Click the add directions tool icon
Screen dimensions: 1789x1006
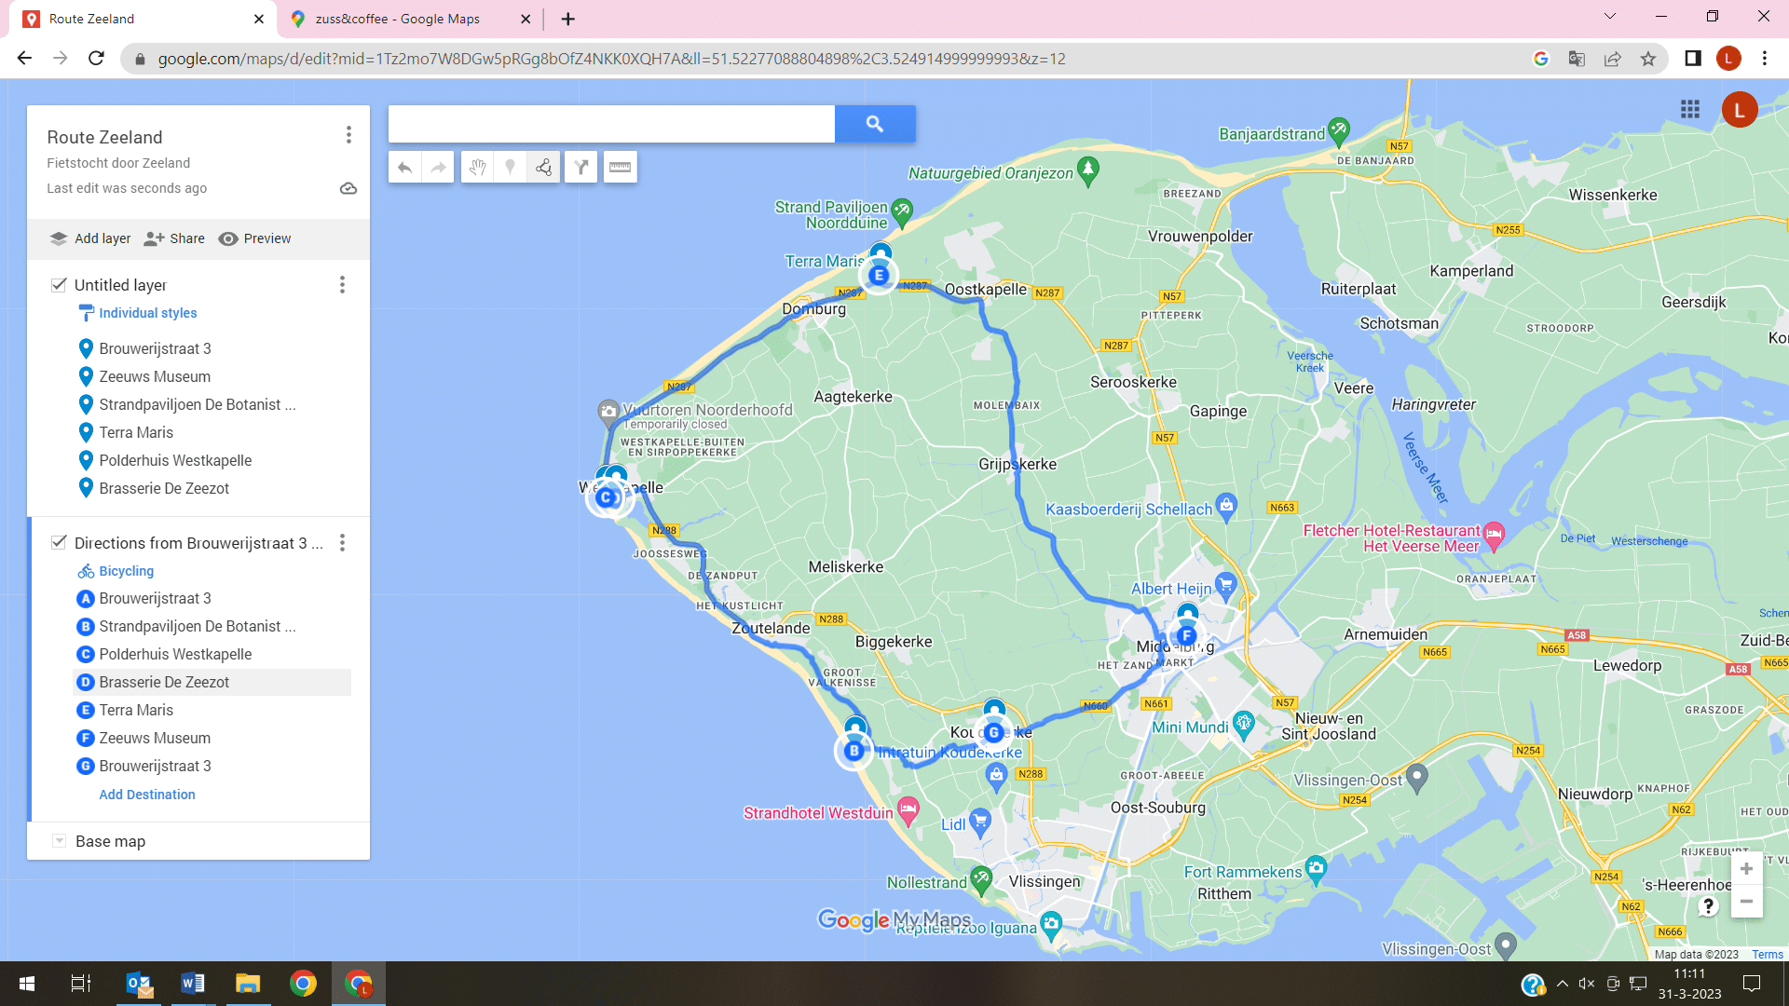(580, 168)
